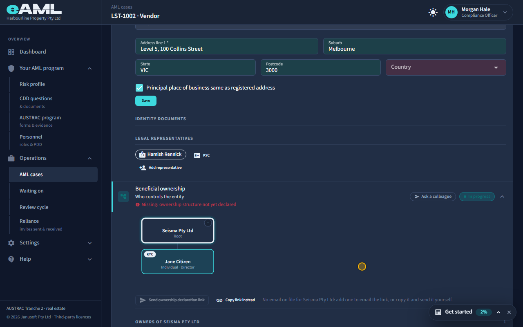The width and height of the screenshot is (523, 327).
Task: Toggle the light/dark theme sun icon
Action: click(433, 12)
